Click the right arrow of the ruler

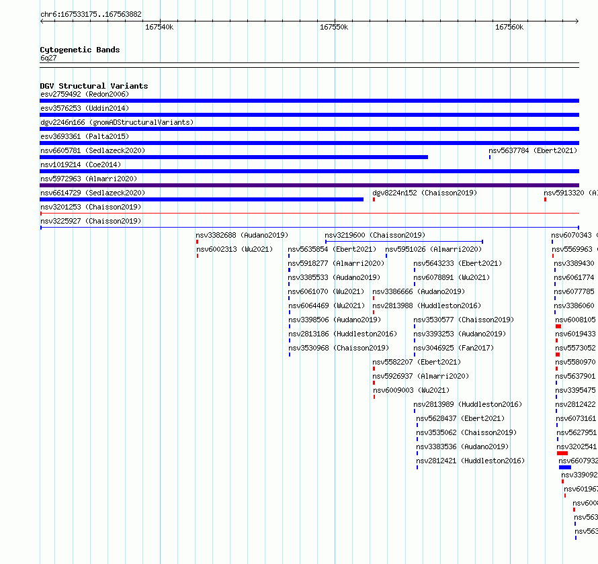pos(577,21)
